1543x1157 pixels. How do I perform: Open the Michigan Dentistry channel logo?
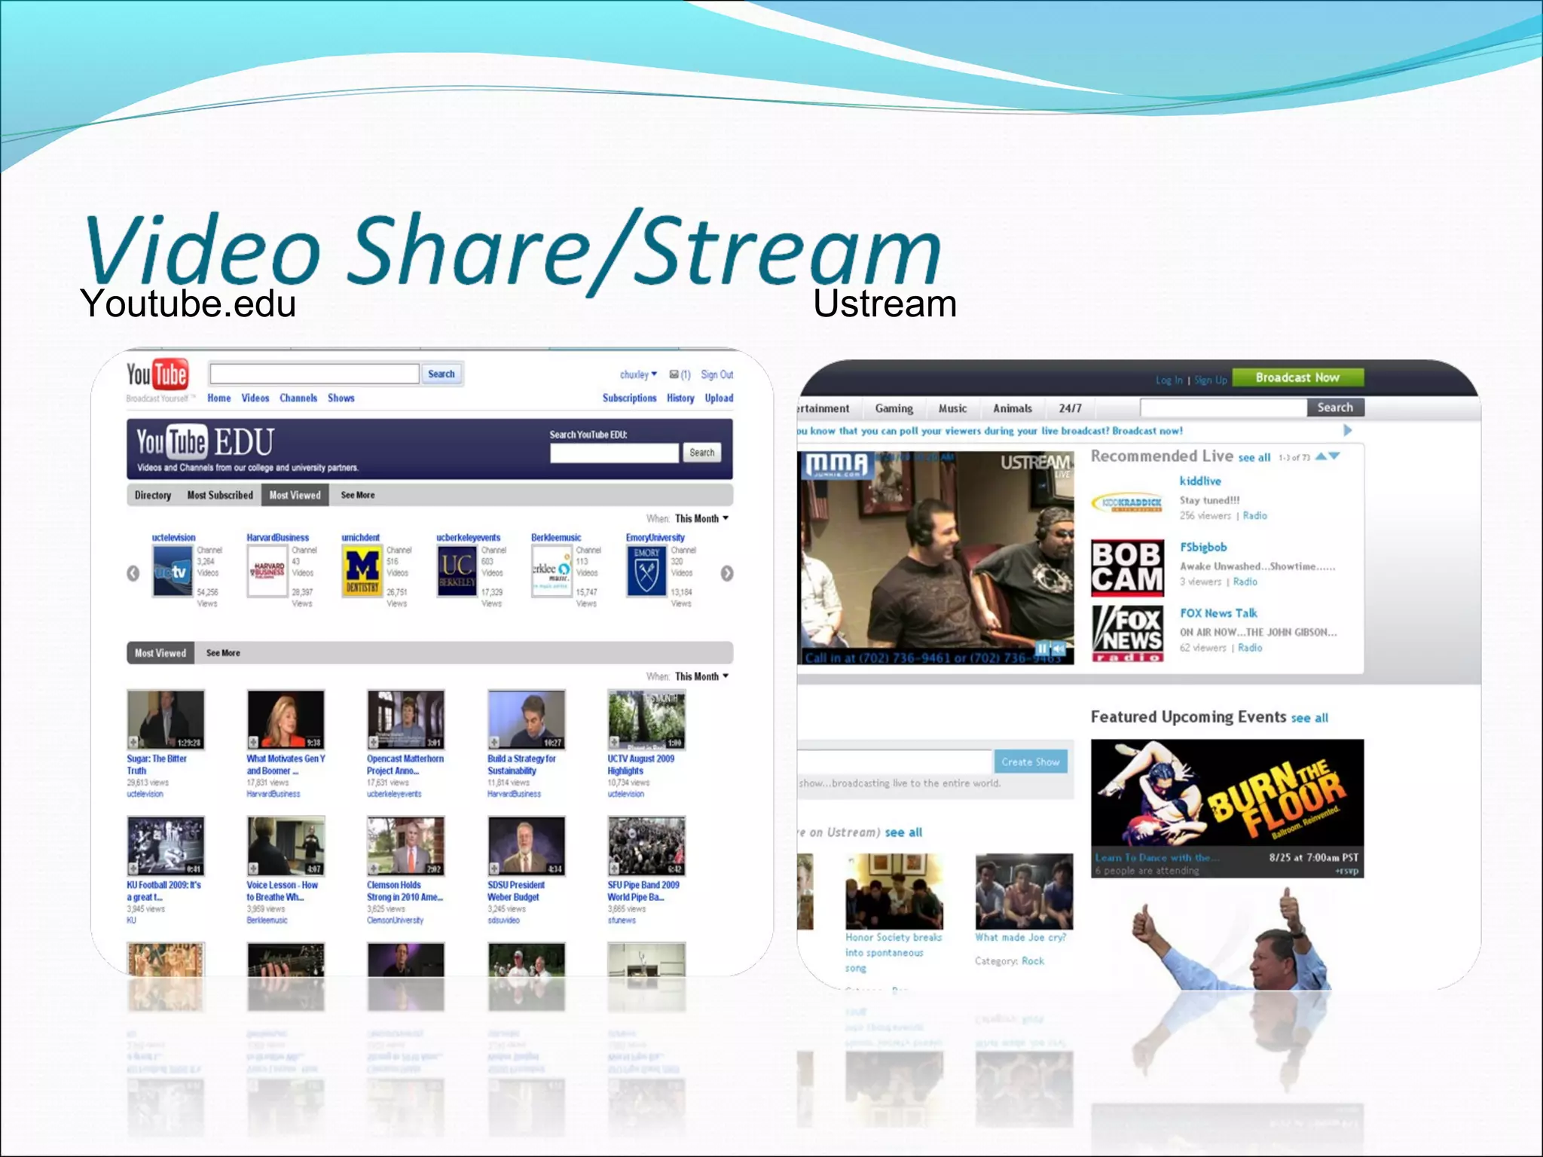point(362,570)
